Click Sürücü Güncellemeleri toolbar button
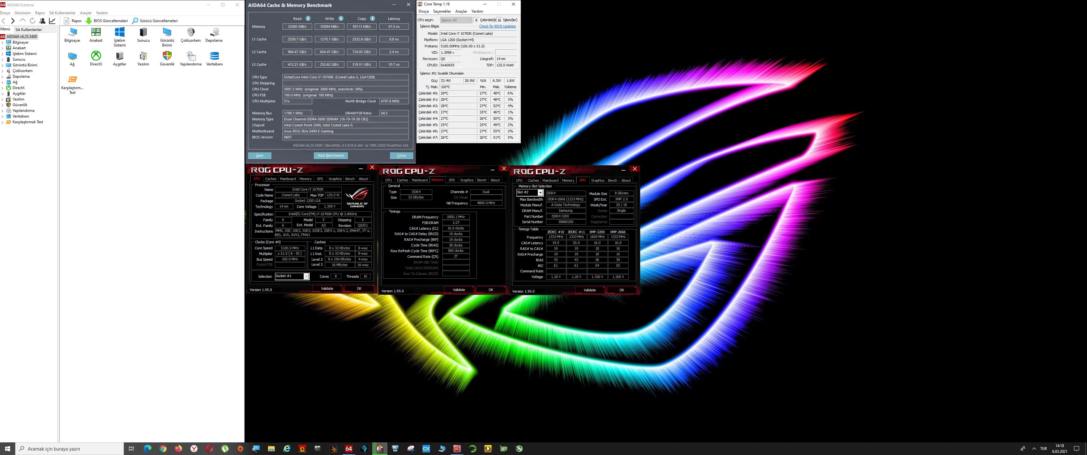1087x455 pixels. click(155, 21)
